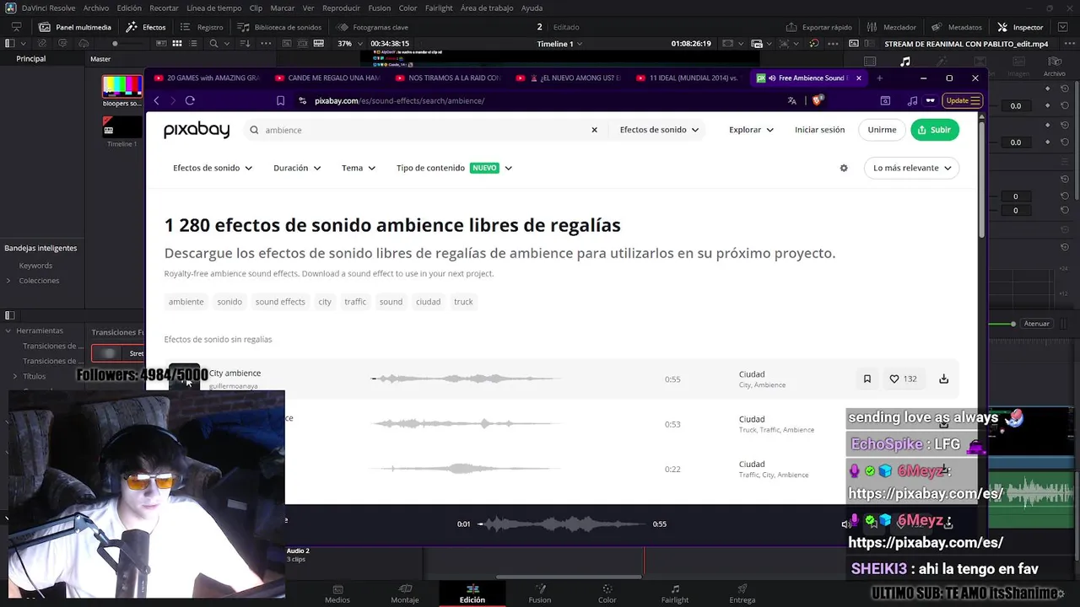The height and width of the screenshot is (607, 1080).
Task: Open the Edición page in DaVinci Resolve
Action: [x=472, y=594]
